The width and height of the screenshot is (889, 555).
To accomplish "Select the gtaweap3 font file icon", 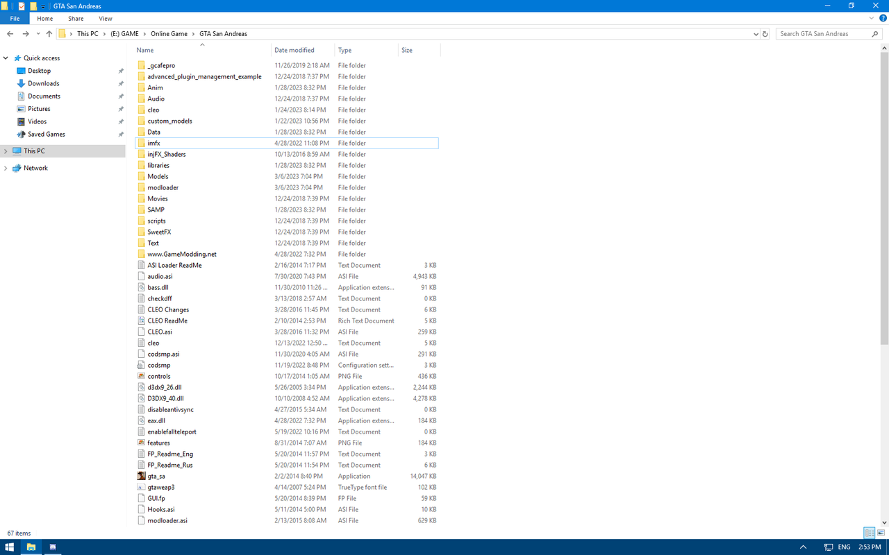I will (x=142, y=487).
